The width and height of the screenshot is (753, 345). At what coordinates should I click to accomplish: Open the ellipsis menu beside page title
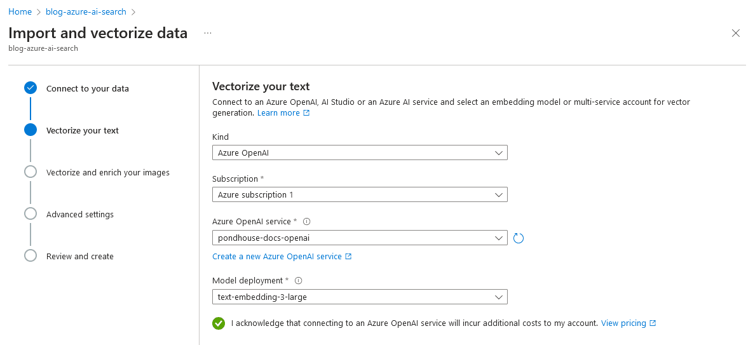207,33
